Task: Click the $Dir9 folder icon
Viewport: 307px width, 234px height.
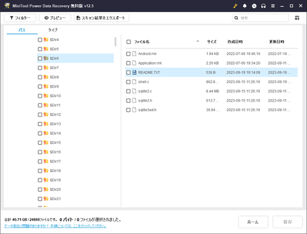Action: point(46,86)
